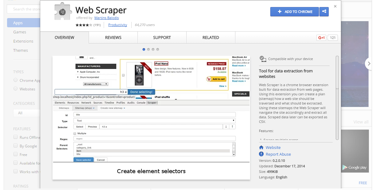Open the All categories dropdown
Viewport: 375px width, 190px height.
27,113
